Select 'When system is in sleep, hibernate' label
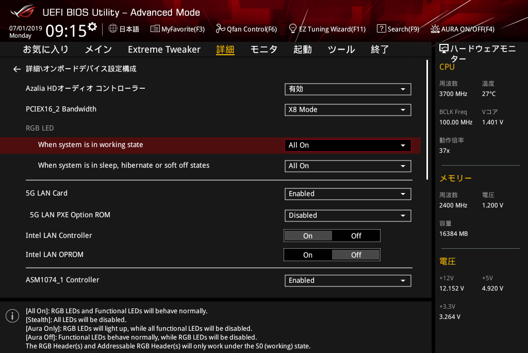The height and width of the screenshot is (353, 528). click(x=124, y=166)
